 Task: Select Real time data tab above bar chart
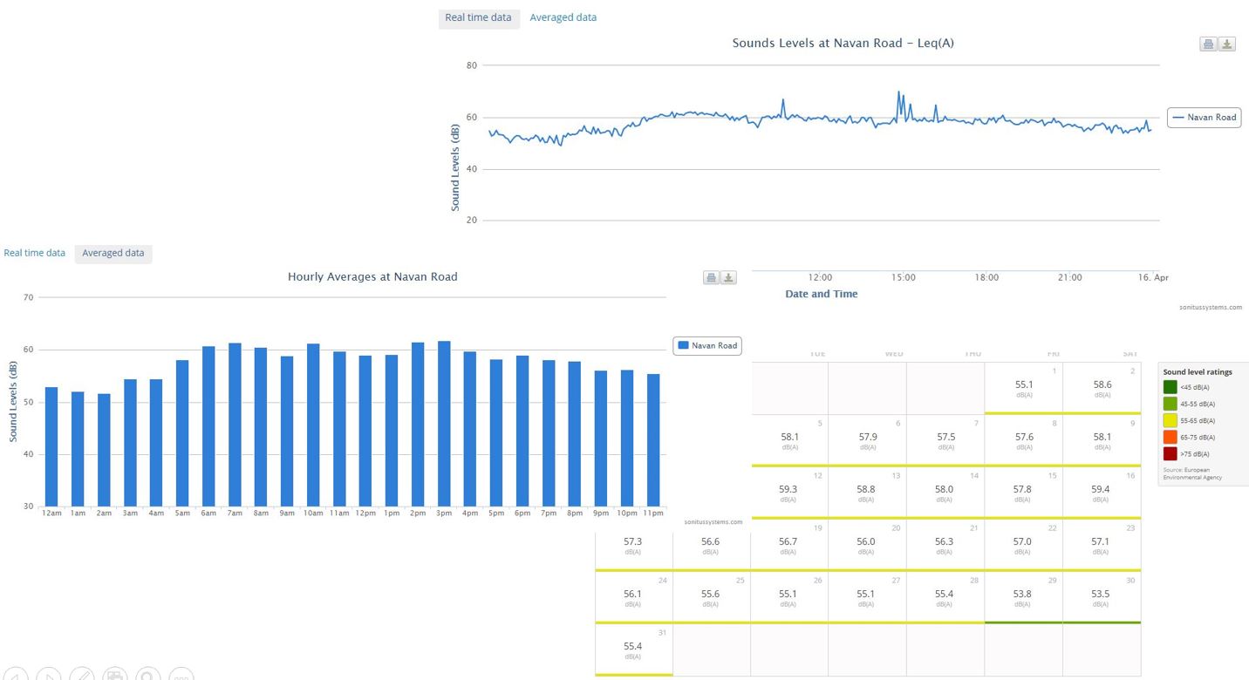click(35, 253)
